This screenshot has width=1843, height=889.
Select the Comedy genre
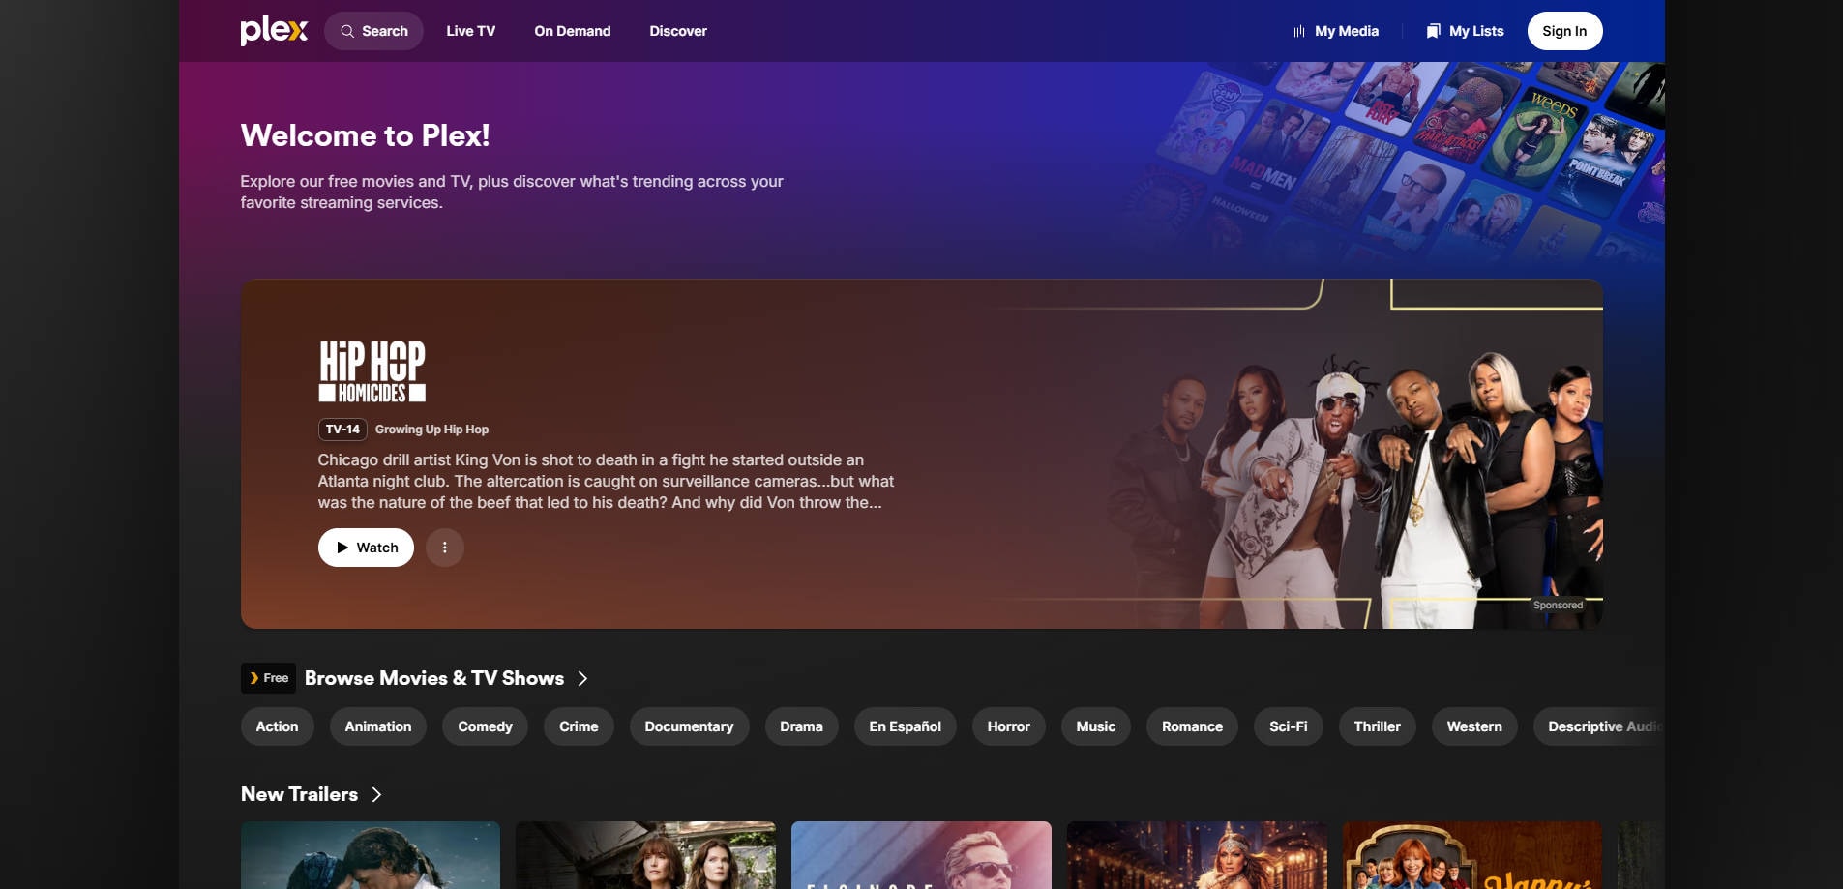point(485,726)
